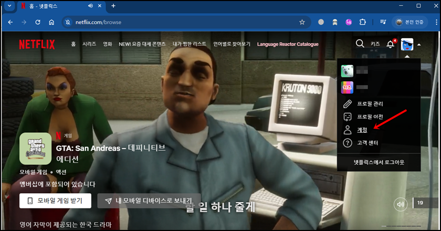
Task: Click the skull extension icon
Action: [335, 22]
